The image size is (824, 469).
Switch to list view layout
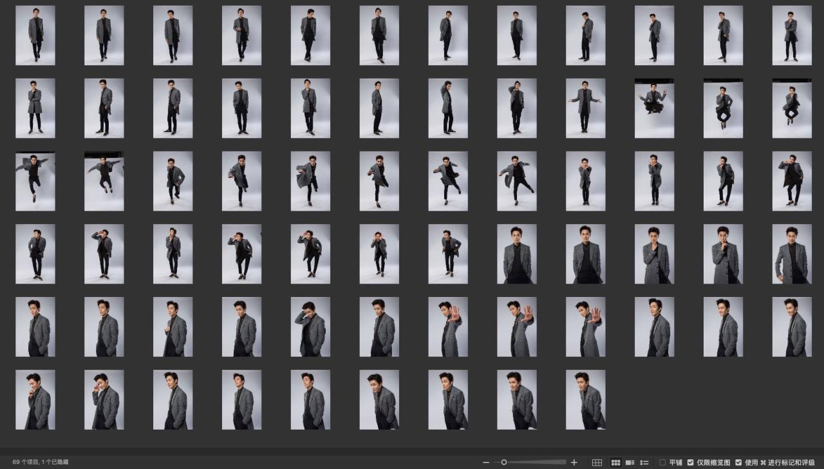[644, 463]
